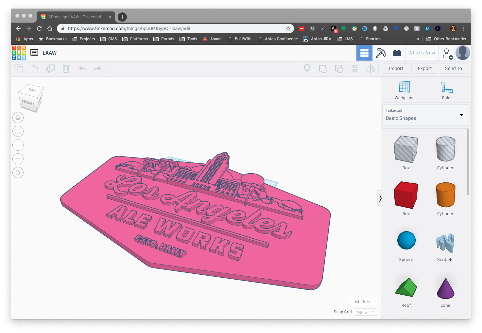Click the invite collaborator person icon
The image size is (482, 333).
[x=447, y=53]
